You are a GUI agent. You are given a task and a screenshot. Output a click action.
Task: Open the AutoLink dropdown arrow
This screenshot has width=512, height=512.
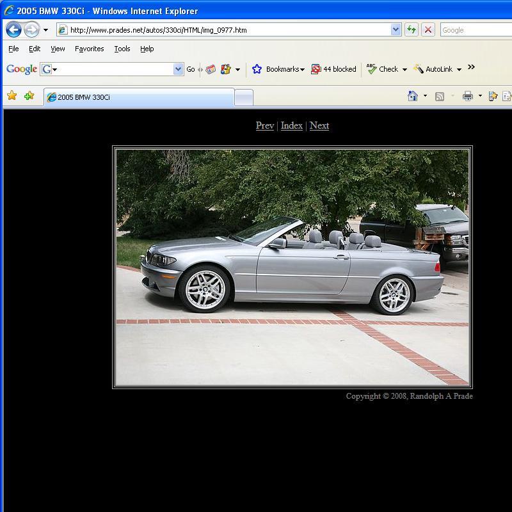[459, 69]
